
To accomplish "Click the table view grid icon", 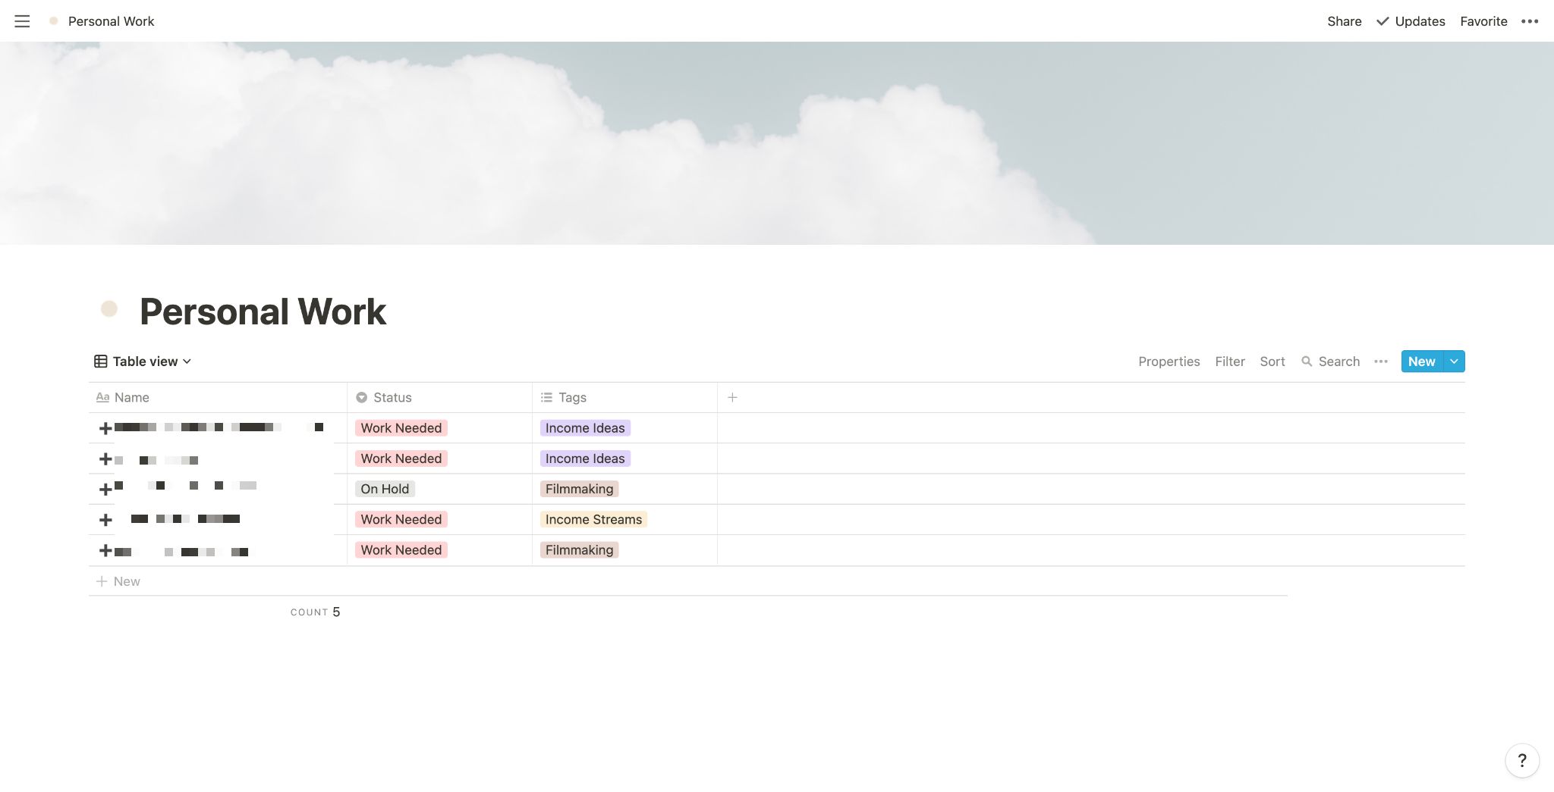I will click(100, 362).
